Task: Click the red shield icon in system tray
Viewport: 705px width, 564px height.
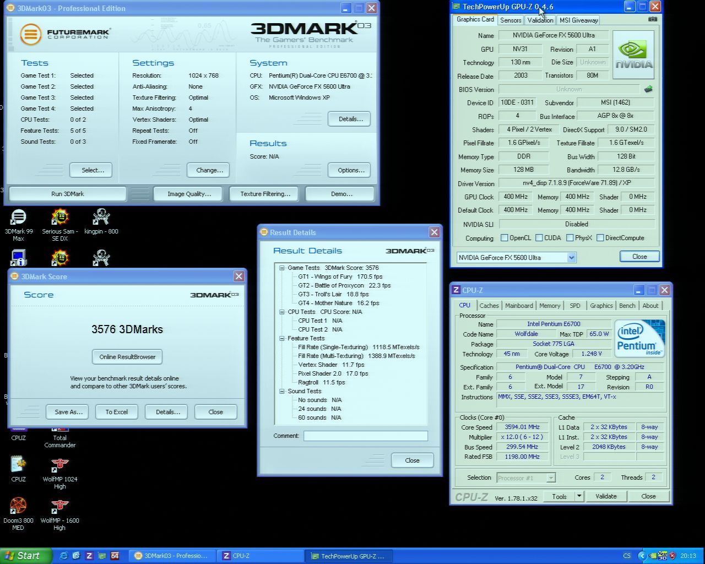Action: click(x=672, y=556)
